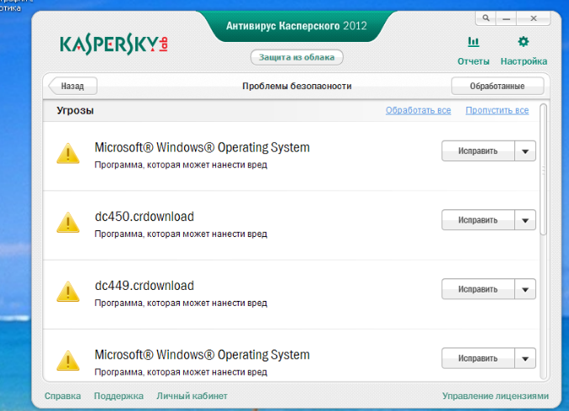The height and width of the screenshot is (411, 569).
Task: Click the search magnifier icon in title bar
Action: [486, 18]
